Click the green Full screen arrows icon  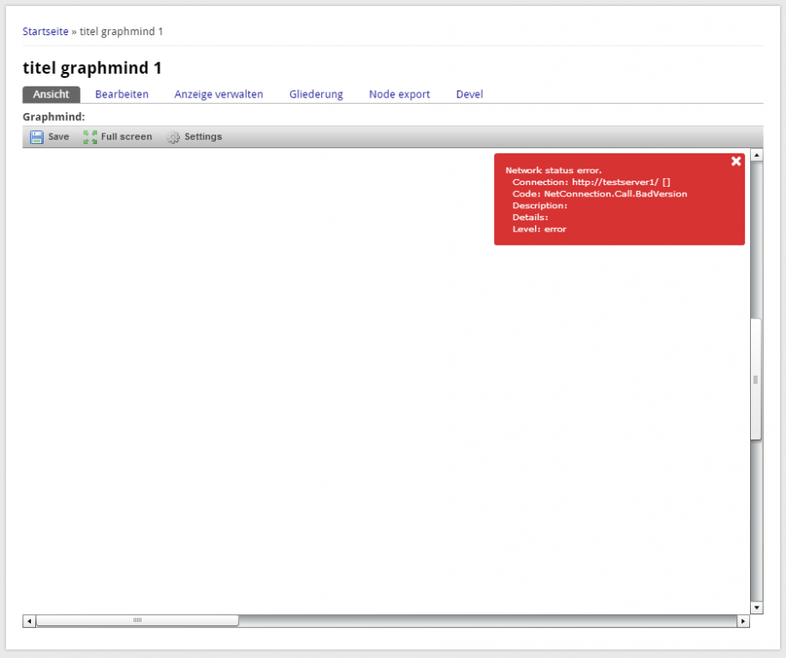(90, 137)
